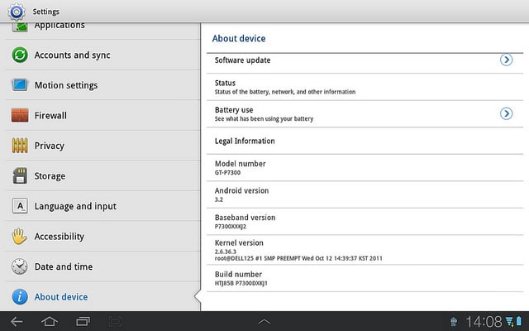Tap the Firewall brick wall icon
Image resolution: width=529 pixels, height=331 pixels.
(x=20, y=115)
